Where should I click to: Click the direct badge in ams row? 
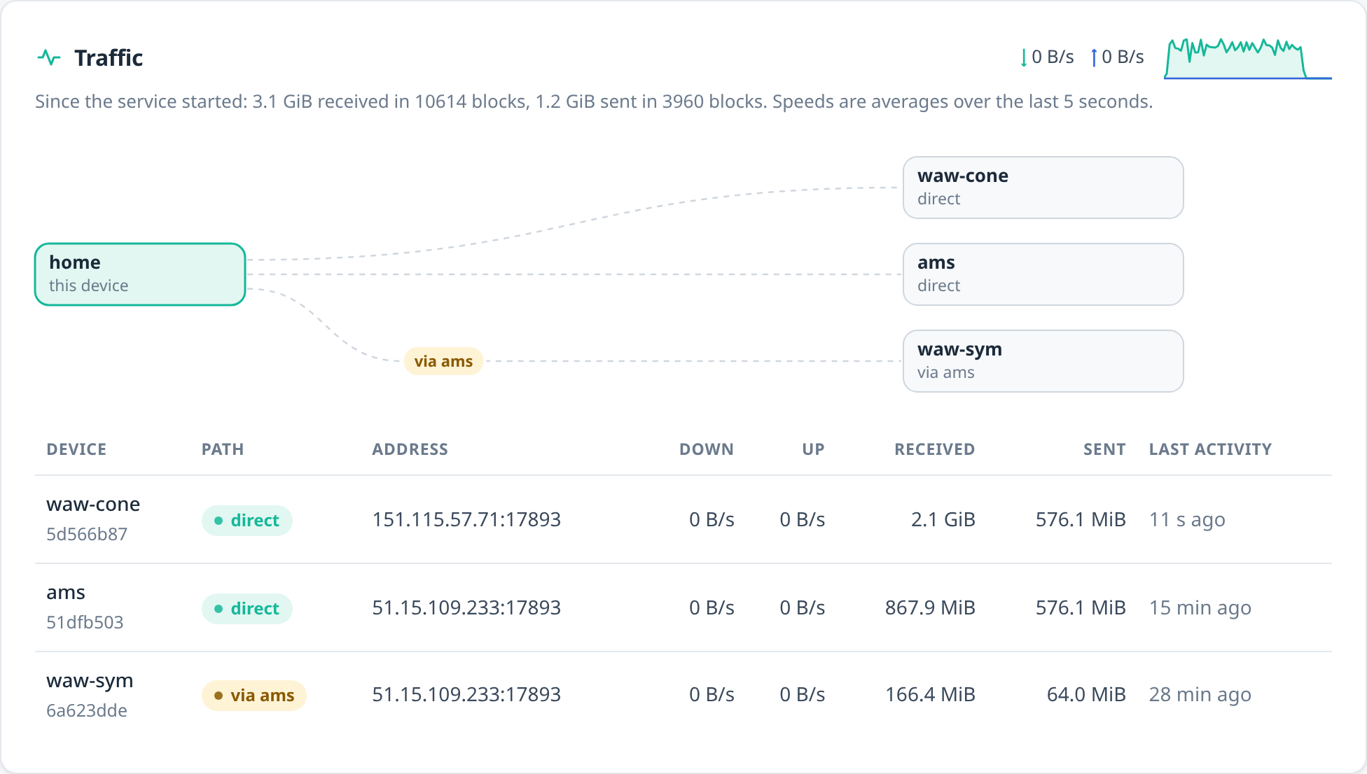click(247, 609)
